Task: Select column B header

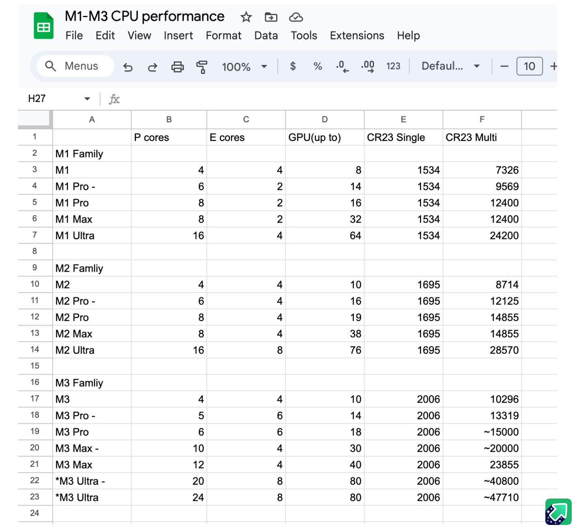Action: click(169, 119)
